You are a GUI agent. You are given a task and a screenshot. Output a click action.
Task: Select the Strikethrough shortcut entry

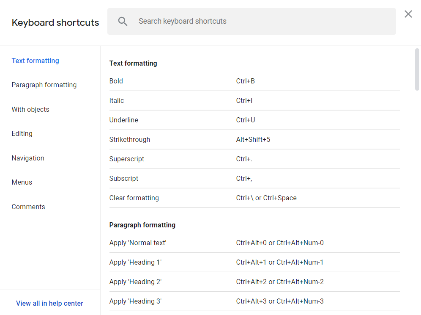click(254, 139)
